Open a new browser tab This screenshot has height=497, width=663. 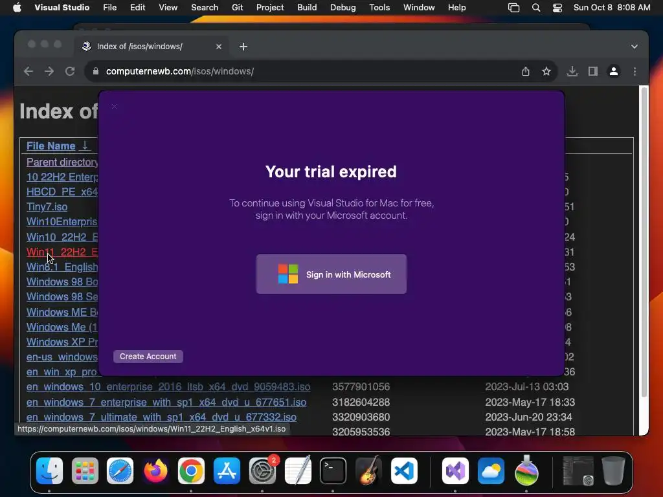(243, 47)
